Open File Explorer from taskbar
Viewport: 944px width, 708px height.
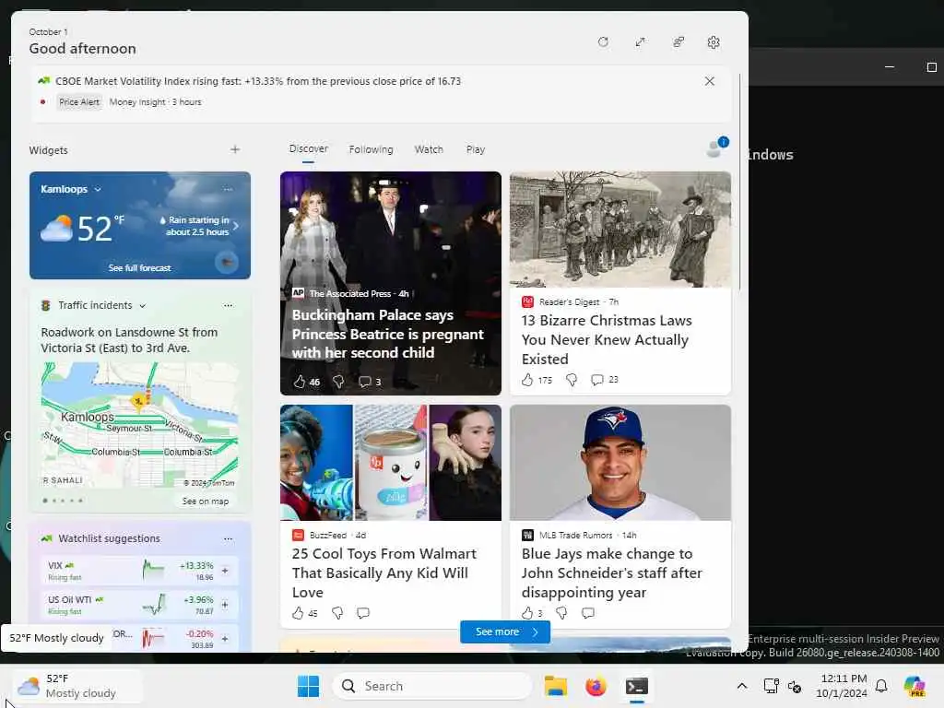pyautogui.click(x=555, y=686)
